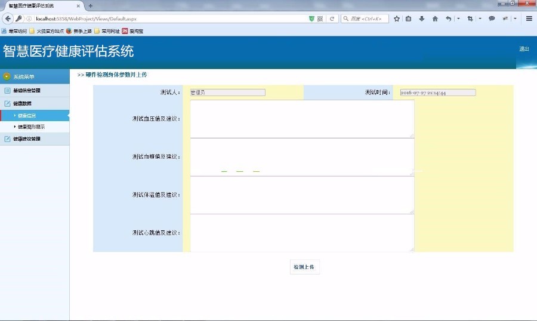Expand the undo arrow dropdown

[458, 18]
